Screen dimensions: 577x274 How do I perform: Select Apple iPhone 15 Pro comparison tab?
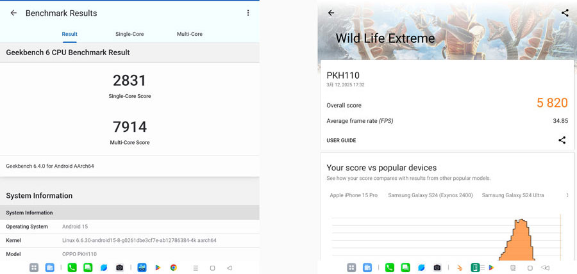pos(354,195)
